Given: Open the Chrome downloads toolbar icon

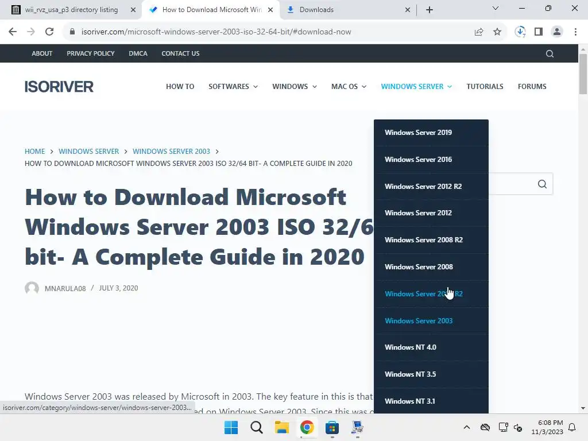Looking at the screenshot, I should (x=520, y=32).
